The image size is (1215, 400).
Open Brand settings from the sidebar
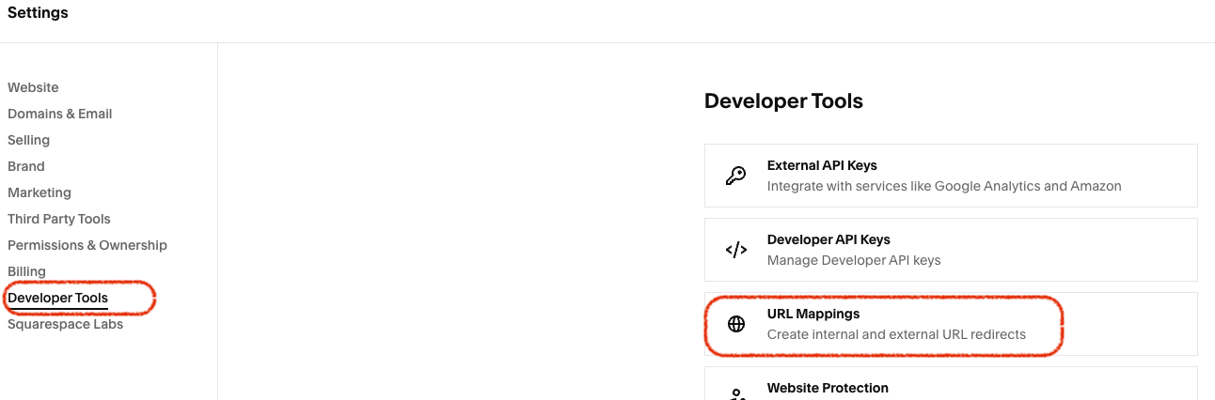26,166
